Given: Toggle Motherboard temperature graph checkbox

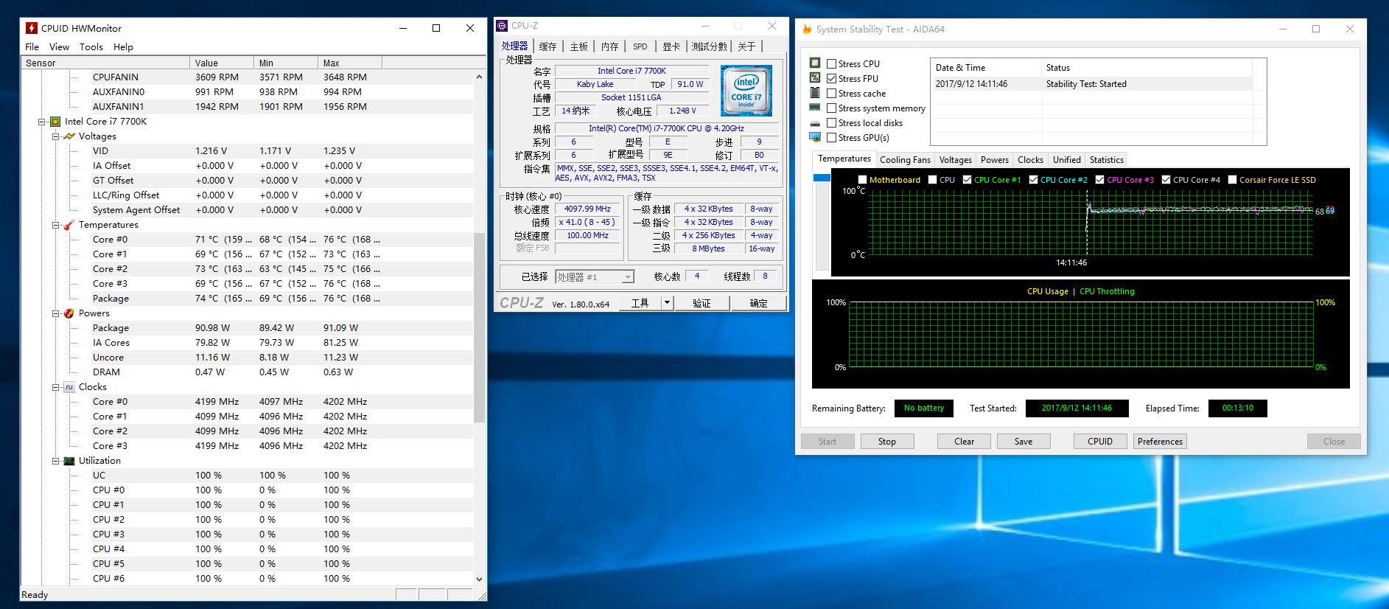Looking at the screenshot, I should [862, 180].
